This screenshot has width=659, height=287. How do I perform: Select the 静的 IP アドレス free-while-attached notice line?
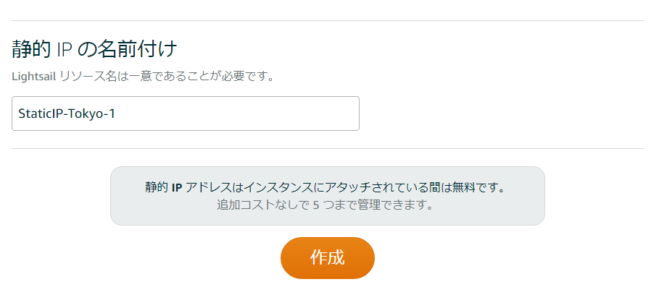point(326,187)
